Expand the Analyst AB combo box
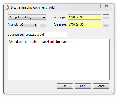 click(x=29, y=25)
